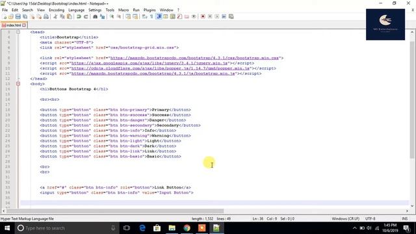Click the maxcdn bootstrap.min.js URL
The image size is (416, 234).
(153, 73)
